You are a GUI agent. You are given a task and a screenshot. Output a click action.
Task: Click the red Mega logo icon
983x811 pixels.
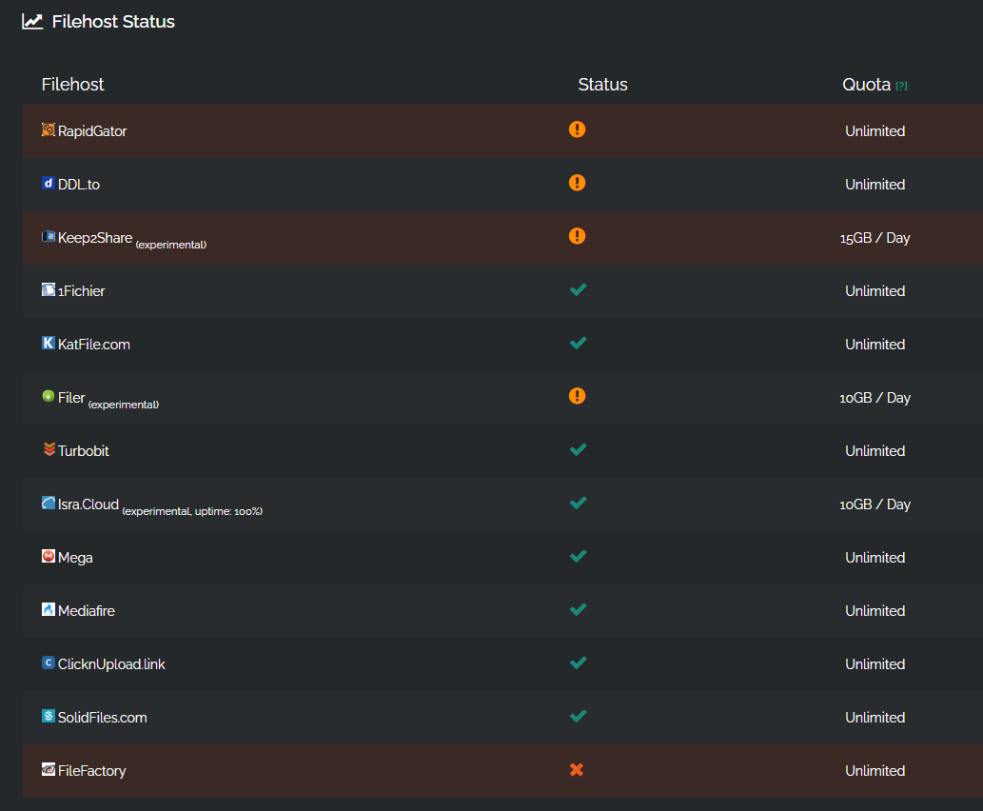point(49,556)
